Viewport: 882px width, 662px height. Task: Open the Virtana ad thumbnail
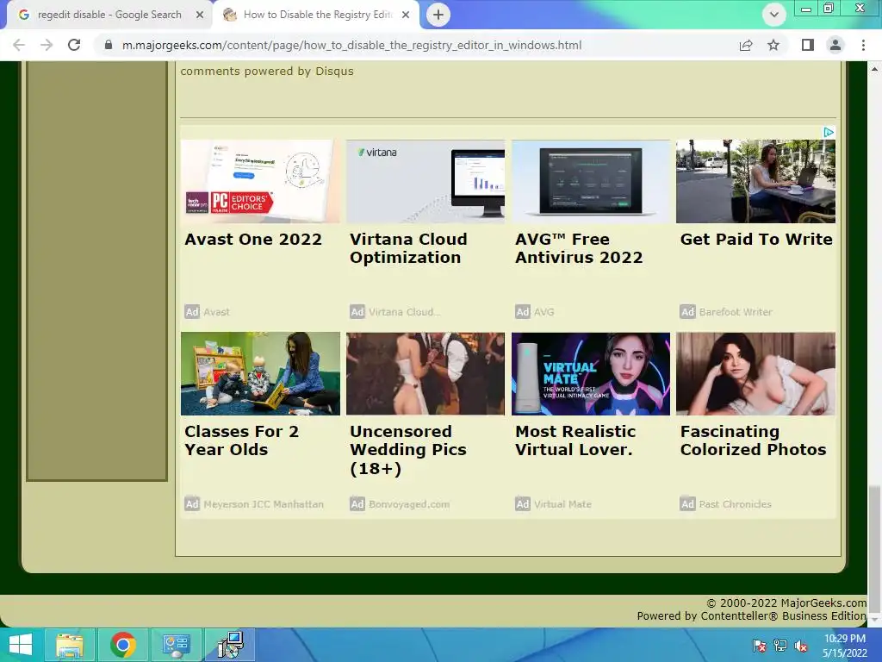click(x=425, y=181)
